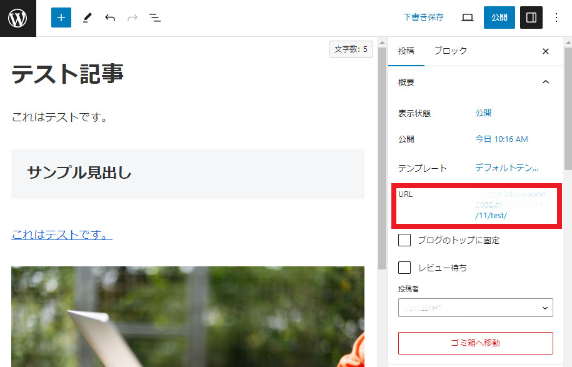572x367 pixels.
Task: Click 下書き保存 to save draft
Action: (x=423, y=18)
